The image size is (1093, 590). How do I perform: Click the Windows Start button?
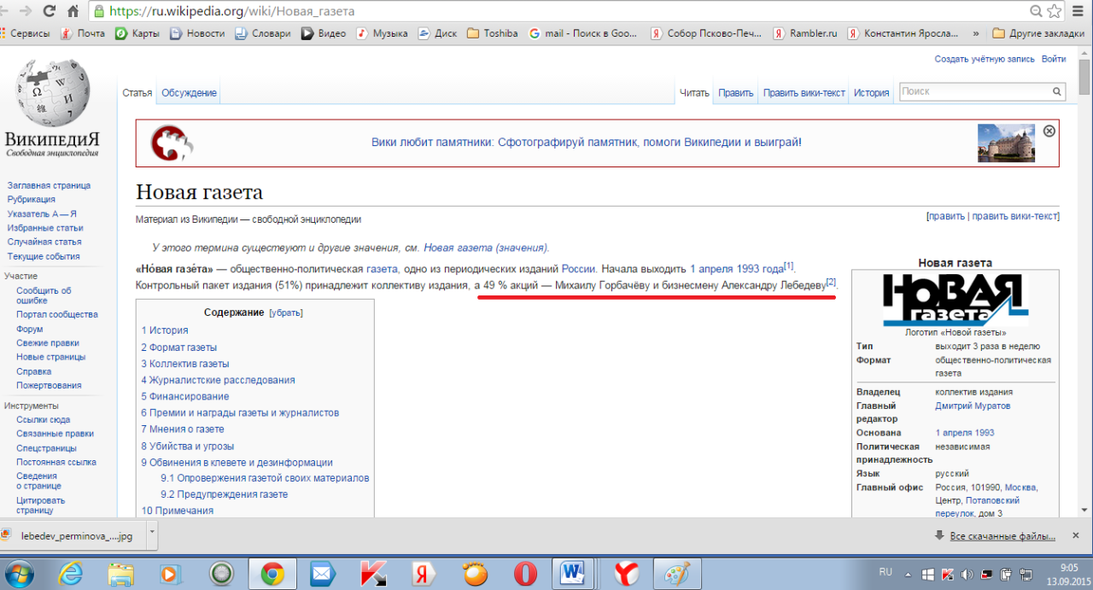click(x=20, y=572)
